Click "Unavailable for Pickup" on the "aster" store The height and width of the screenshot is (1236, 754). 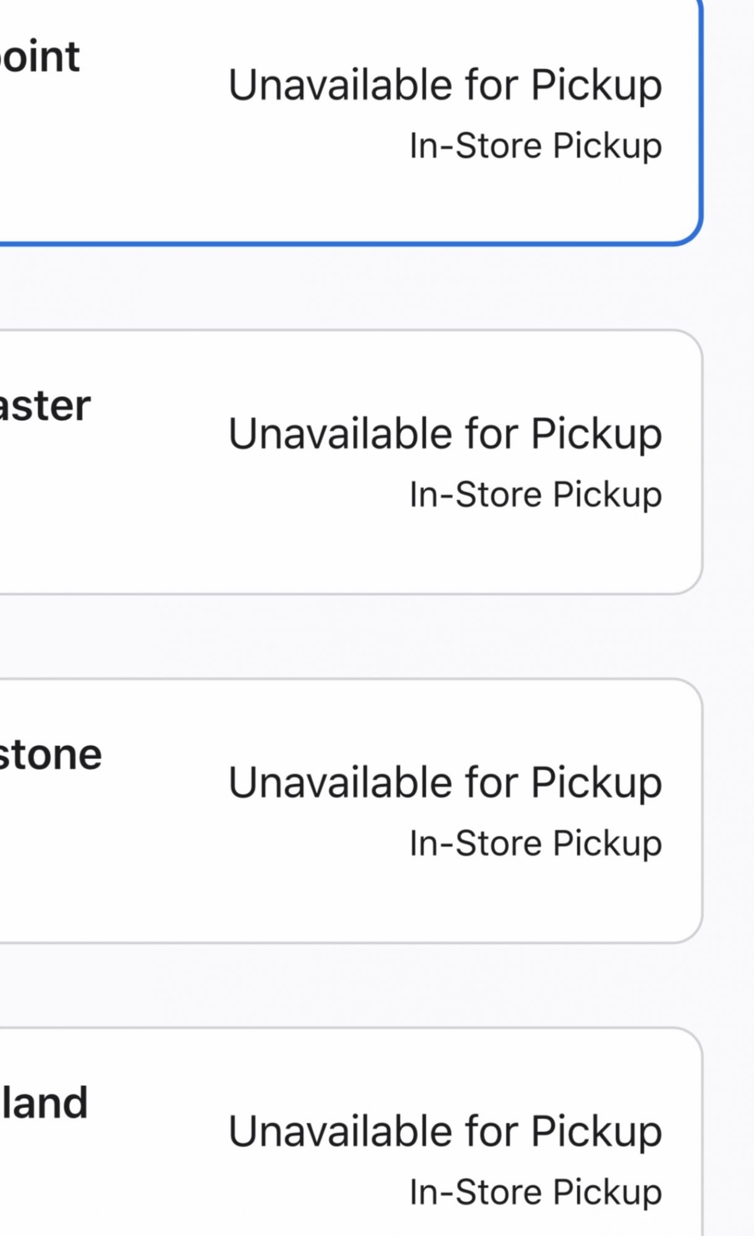point(445,434)
